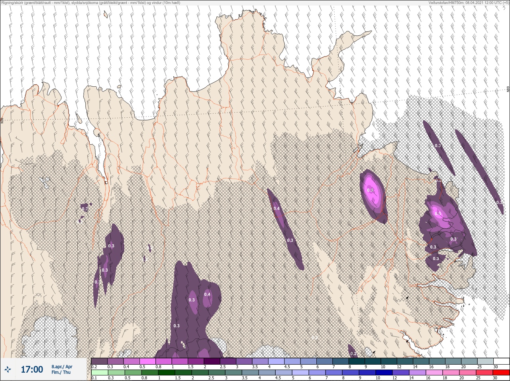Select dark green bottom-row swatch starting at 1
This screenshot has height=381, width=510.
[167, 372]
